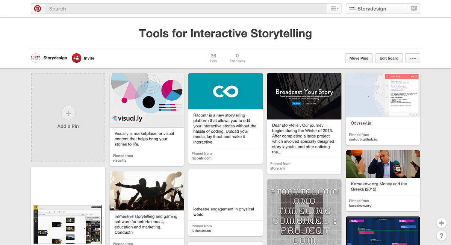The width and height of the screenshot is (451, 245).
Task: Follow the visual.ly pinned-from link
Action: click(120, 160)
